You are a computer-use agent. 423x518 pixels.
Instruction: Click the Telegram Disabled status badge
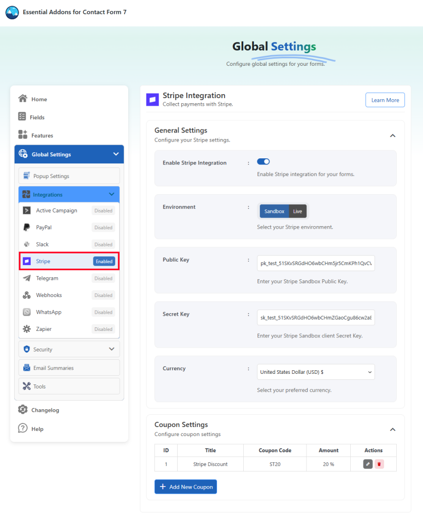(103, 278)
